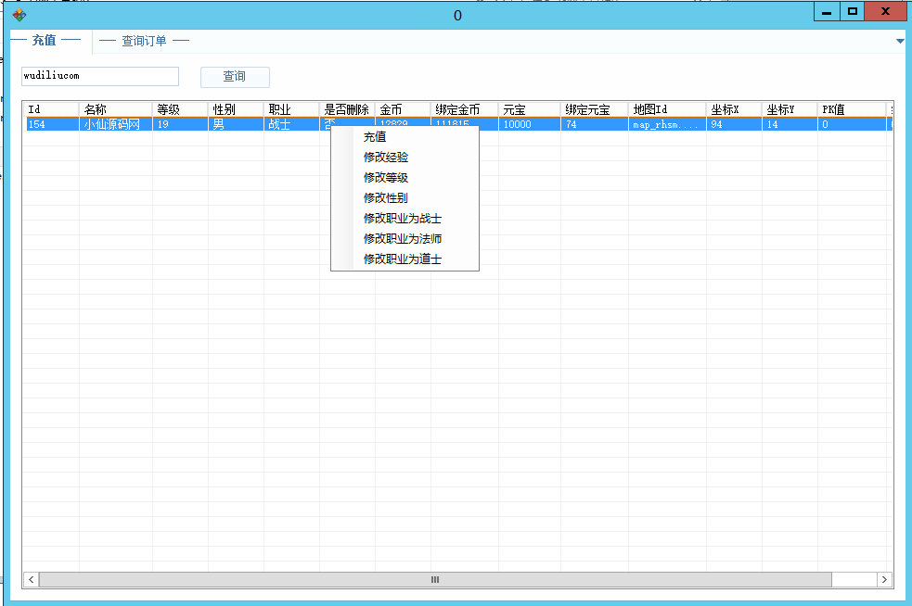
Task: Click the 是否删除 column header
Action: click(347, 109)
